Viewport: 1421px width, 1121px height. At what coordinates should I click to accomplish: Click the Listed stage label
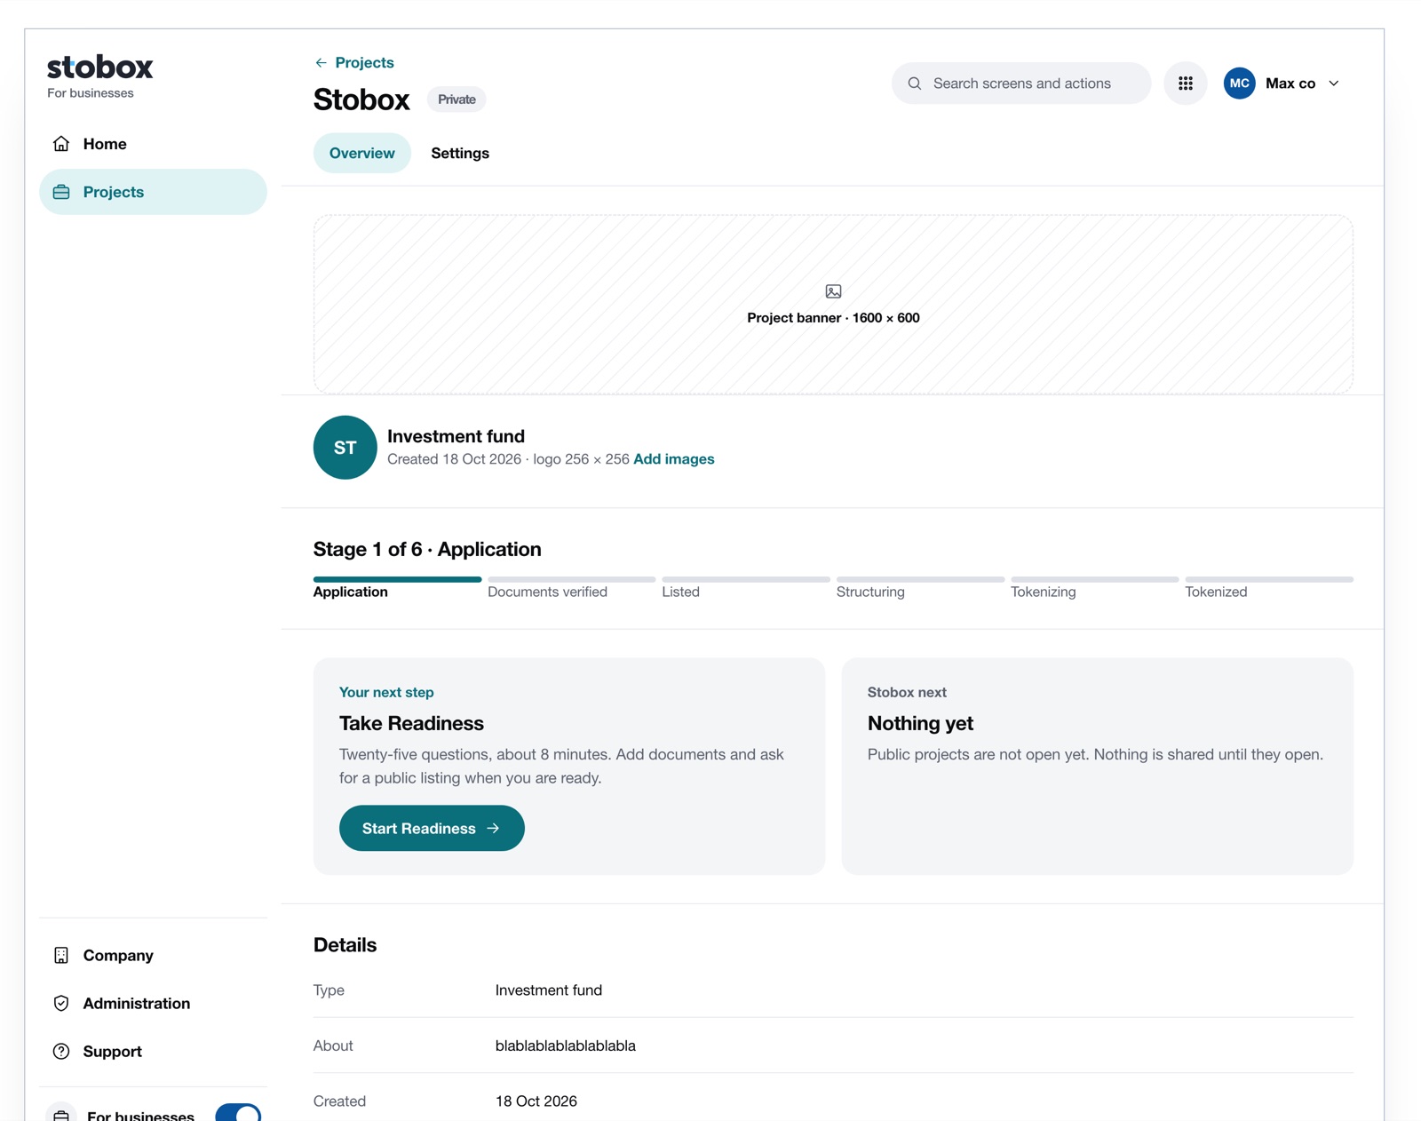(x=680, y=592)
